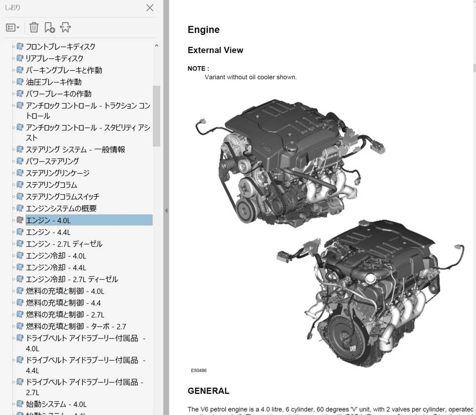Open bookmark エンジンシステムの概要

(x=61, y=208)
